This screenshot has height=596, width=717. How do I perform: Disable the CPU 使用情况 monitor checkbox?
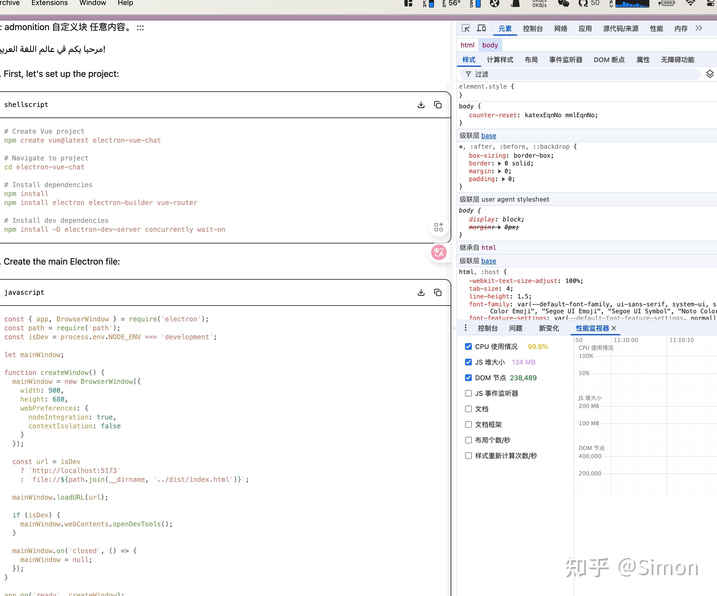(x=468, y=346)
